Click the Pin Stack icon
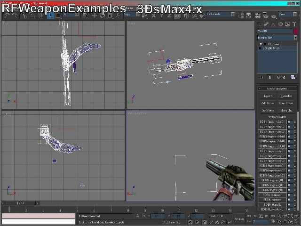This screenshot has width=301, height=226. [261, 77]
